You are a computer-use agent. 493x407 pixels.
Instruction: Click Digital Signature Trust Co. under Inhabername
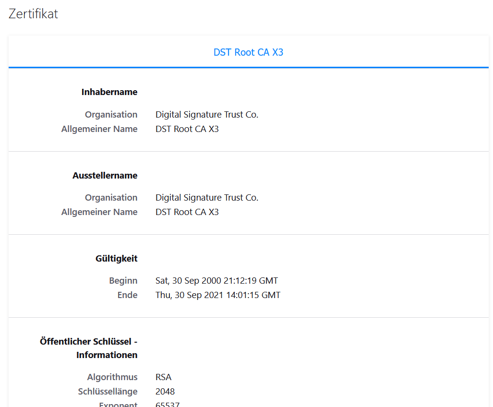(x=207, y=115)
